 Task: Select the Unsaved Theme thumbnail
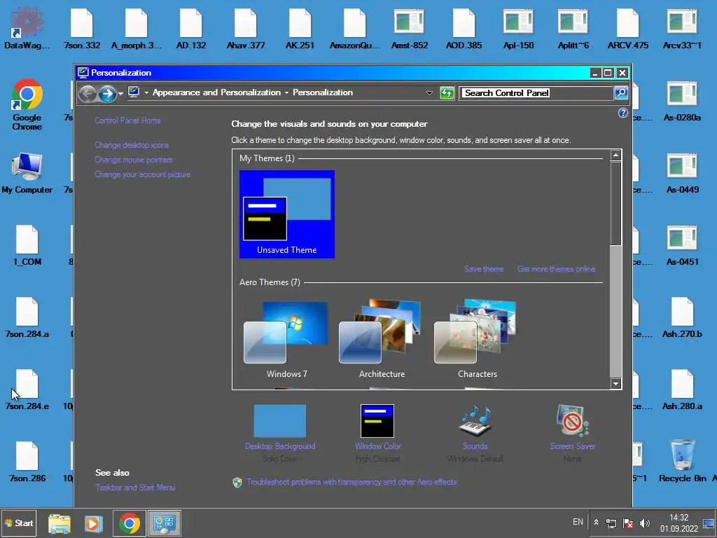[287, 214]
